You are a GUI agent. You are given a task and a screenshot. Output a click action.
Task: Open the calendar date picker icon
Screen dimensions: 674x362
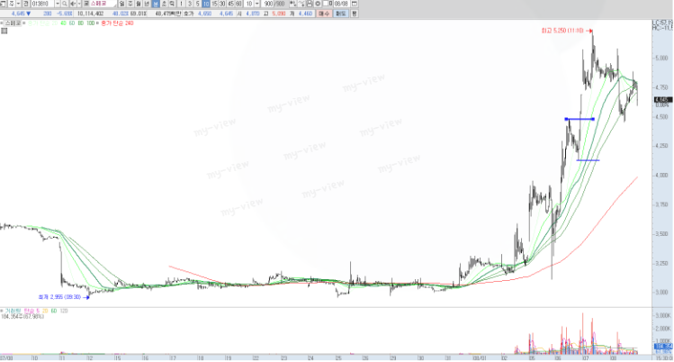click(355, 4)
